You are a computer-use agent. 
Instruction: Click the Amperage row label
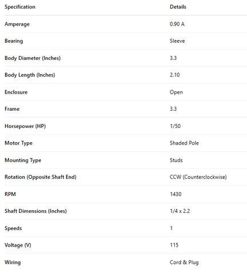point(17,24)
